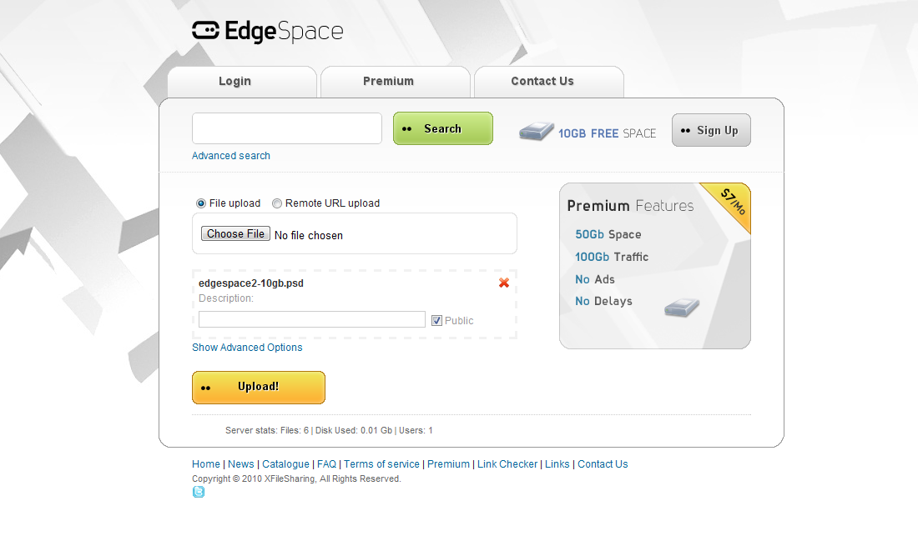Viewport: 918px width, 546px height.
Task: Uncheck the Public checkbox
Action: point(436,320)
